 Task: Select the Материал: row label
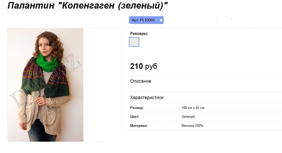tap(139, 126)
